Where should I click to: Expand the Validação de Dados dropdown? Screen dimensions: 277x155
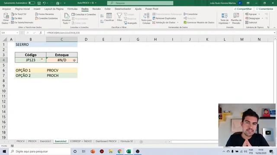[x=177, y=22]
